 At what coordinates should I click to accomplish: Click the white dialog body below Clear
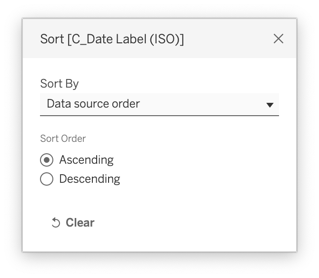pyautogui.click(x=159, y=241)
